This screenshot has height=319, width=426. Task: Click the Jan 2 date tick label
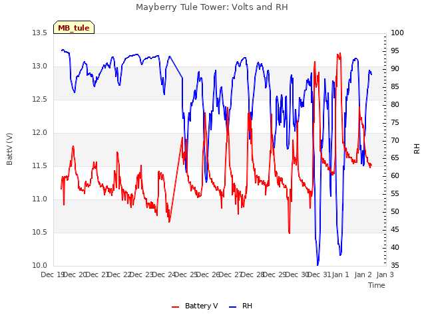(x=363, y=274)
